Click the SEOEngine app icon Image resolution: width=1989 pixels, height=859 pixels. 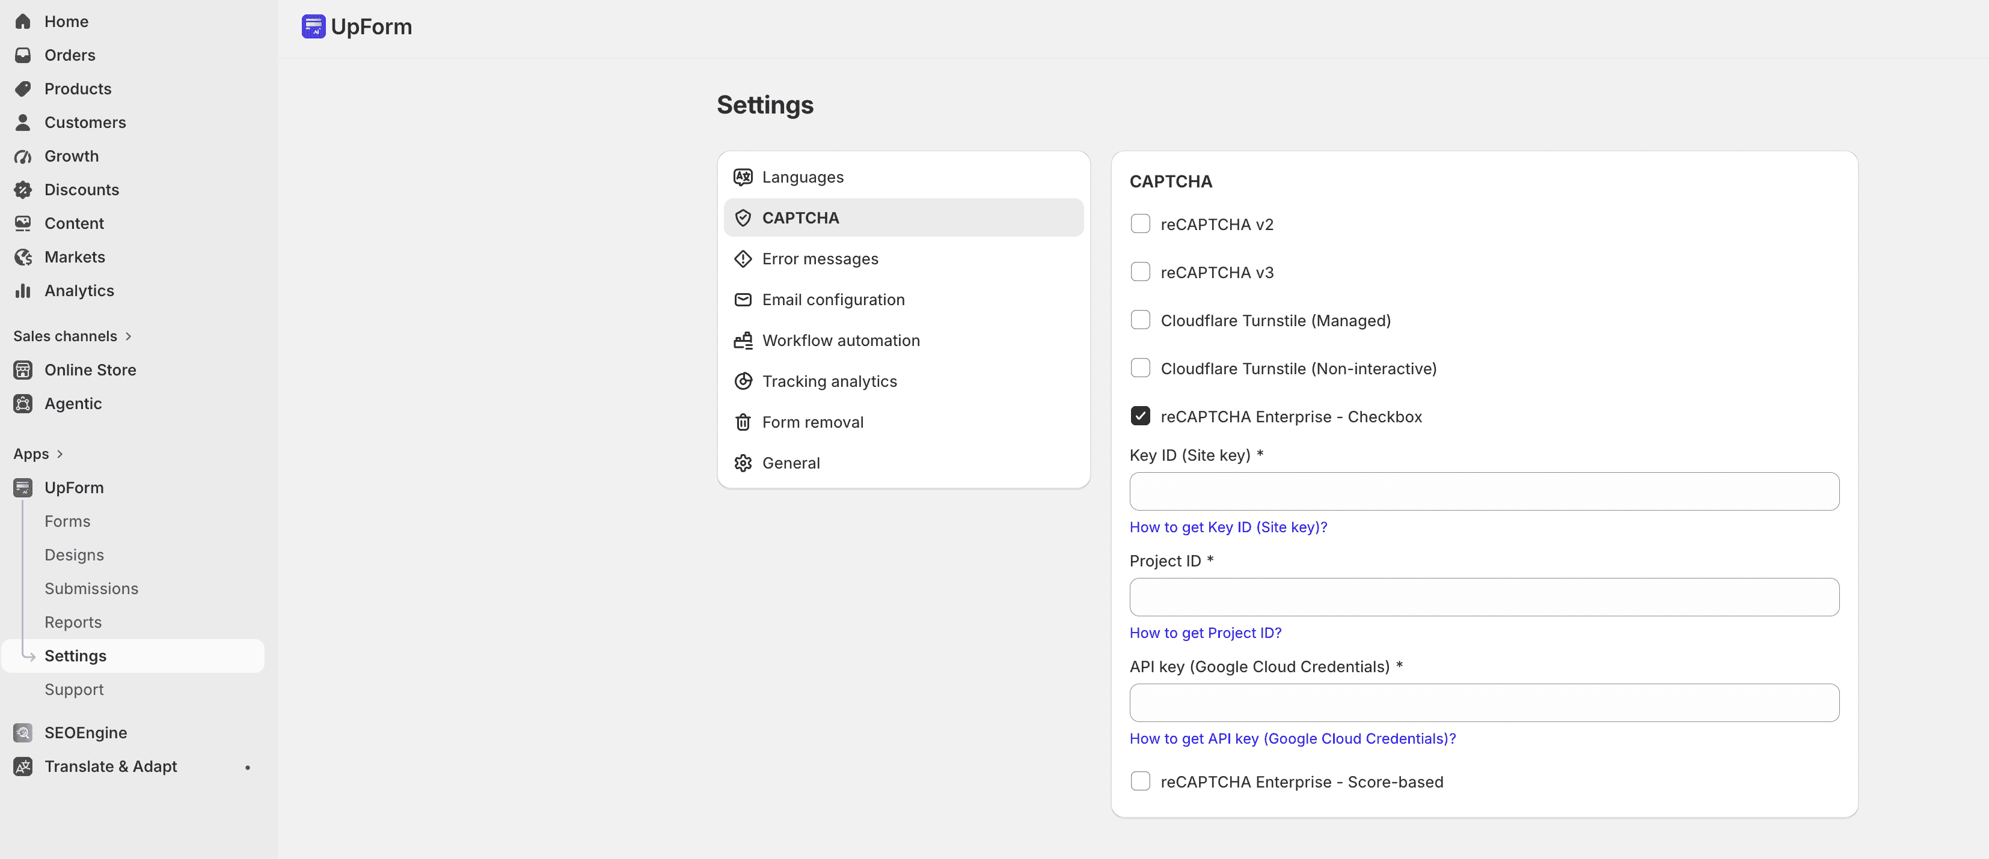[23, 732]
